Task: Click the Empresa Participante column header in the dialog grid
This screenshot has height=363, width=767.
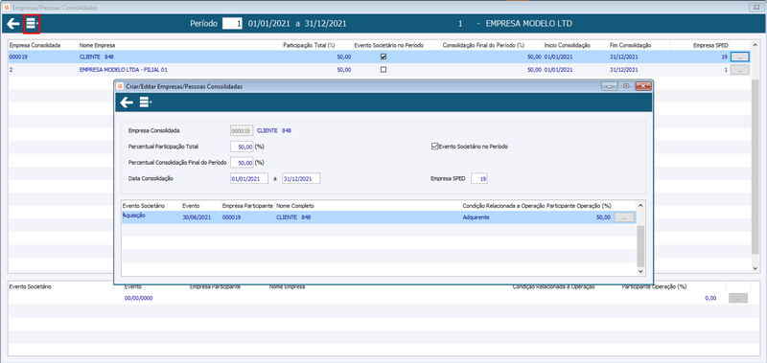Action: coord(247,206)
